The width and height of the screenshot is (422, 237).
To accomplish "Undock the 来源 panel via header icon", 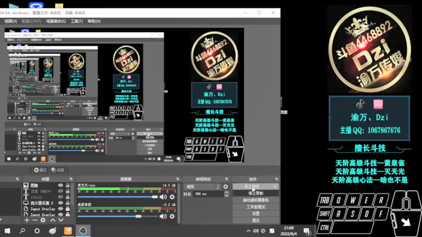I will click(71, 179).
